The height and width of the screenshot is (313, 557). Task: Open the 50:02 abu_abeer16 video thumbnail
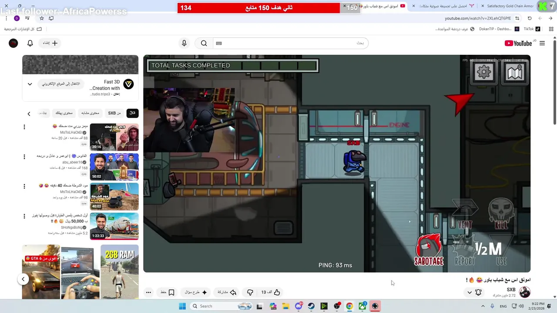pos(114,166)
